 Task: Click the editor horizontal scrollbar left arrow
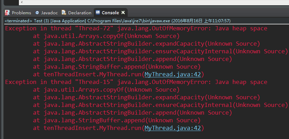(x=22, y=2)
